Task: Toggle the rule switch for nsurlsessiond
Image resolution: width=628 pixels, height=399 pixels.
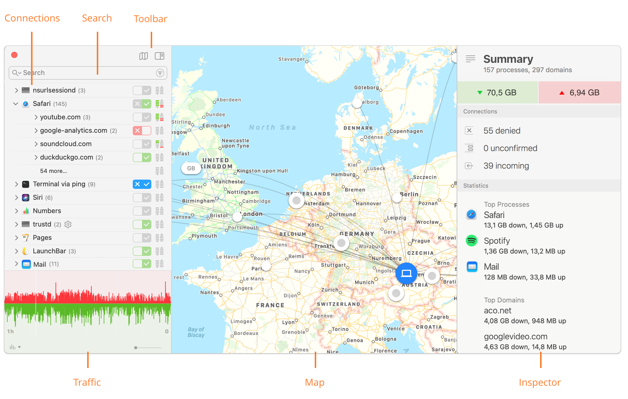Action: [142, 91]
